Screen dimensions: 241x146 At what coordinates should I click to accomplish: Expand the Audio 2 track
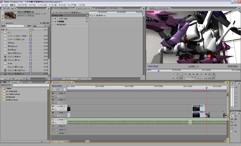tap(58, 126)
